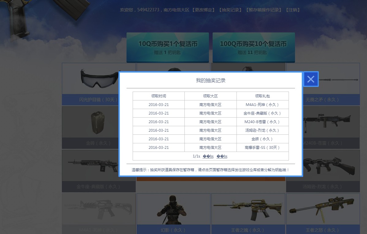This screenshot has width=367, height=234.
Task: Click the 注销 logout link
Action: (293, 10)
